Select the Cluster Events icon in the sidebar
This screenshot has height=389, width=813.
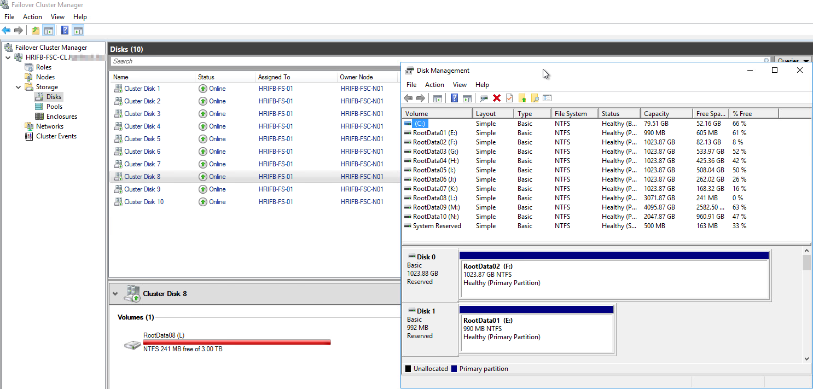coord(28,136)
